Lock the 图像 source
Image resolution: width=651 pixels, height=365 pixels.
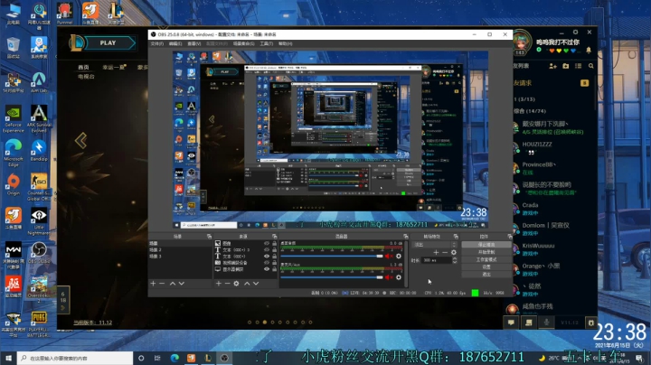(x=274, y=243)
